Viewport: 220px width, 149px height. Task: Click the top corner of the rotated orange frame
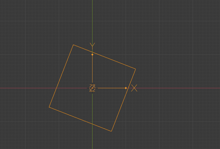74,45
